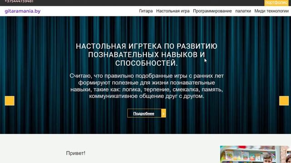Click the phone number +375444739481

[19, 1]
